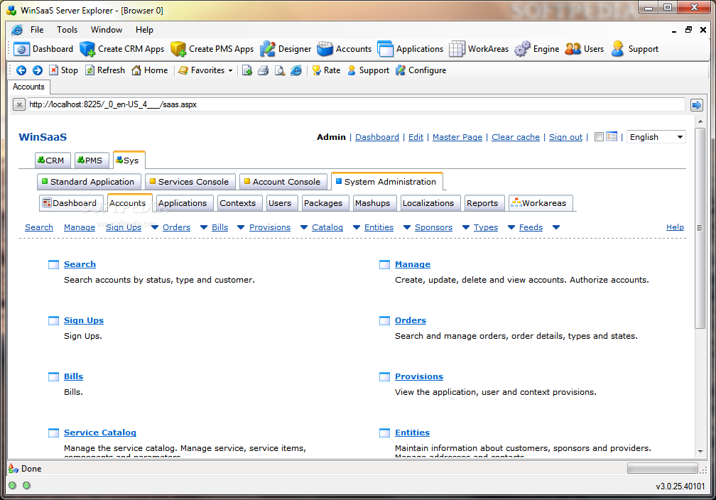Expand the arrow right after the Orders nav link
The height and width of the screenshot is (500, 716).
pos(204,227)
